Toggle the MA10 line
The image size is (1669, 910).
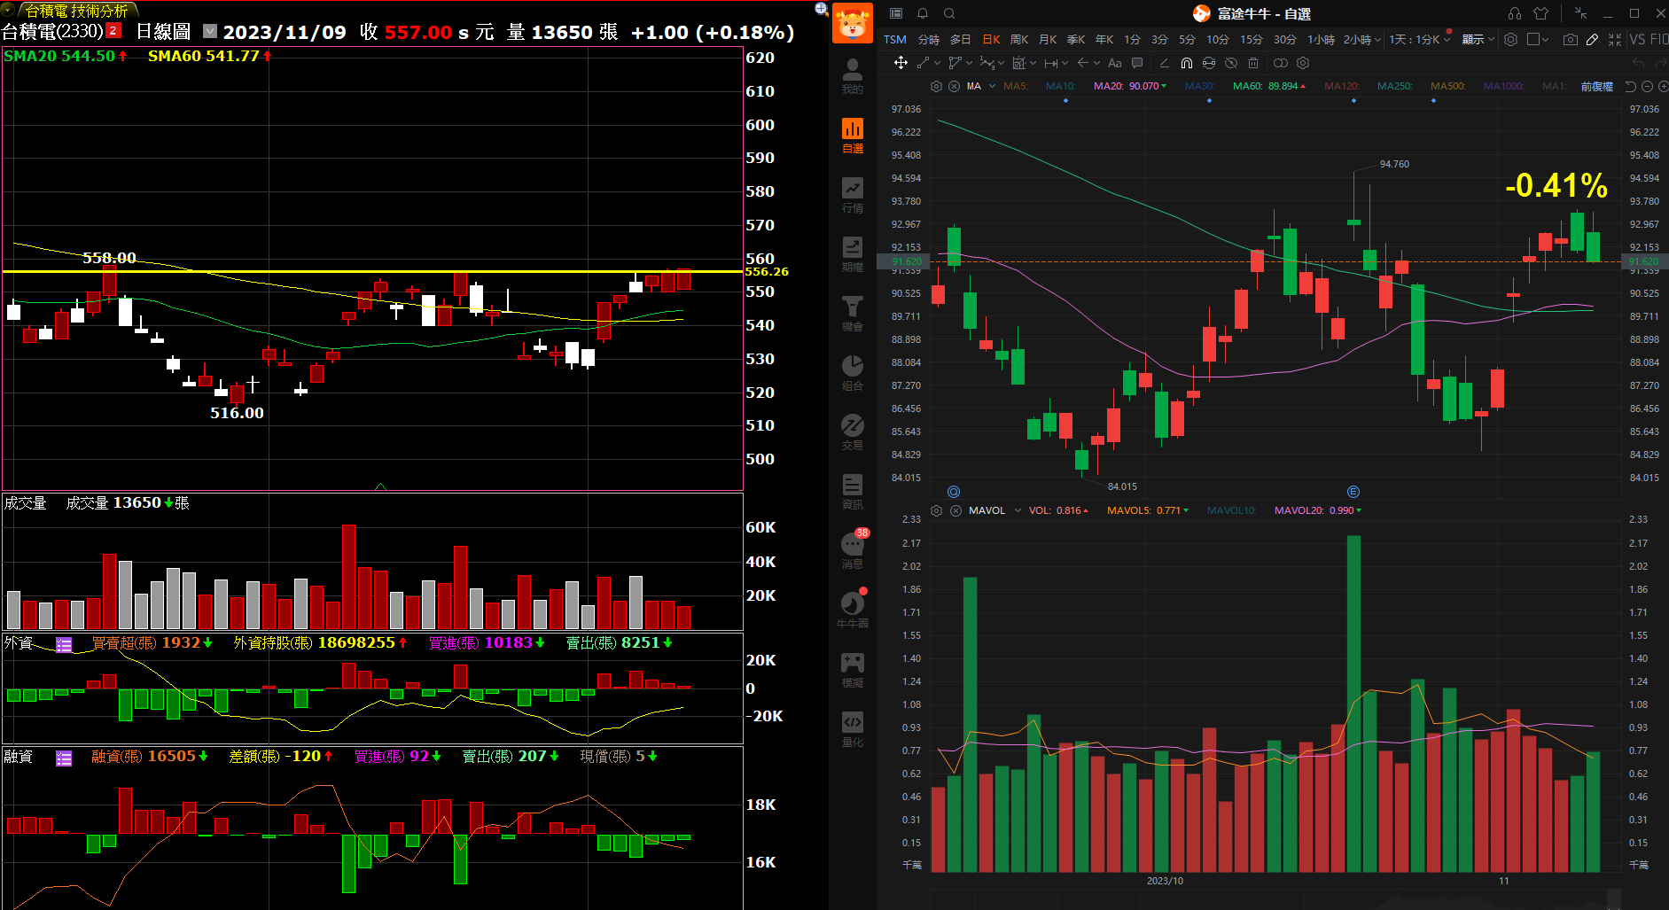pos(1060,86)
